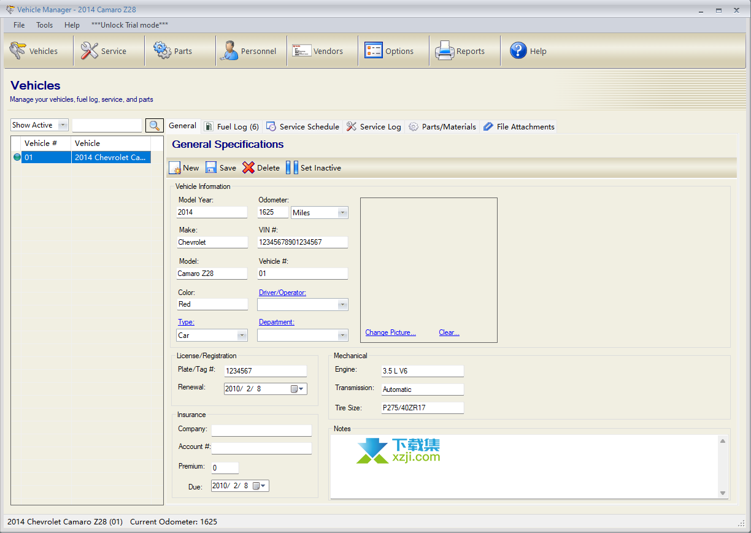Screen dimensions: 751x533
Task: Click the File Attachments pen icon
Action: click(488, 126)
